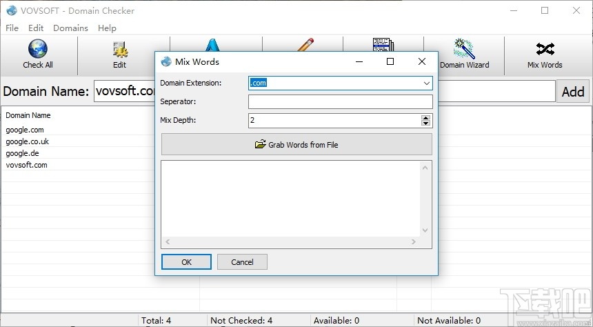Open the Help menu
Image resolution: width=593 pixels, height=327 pixels.
(107, 28)
